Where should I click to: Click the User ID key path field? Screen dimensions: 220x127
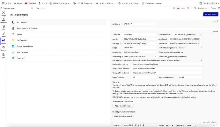tap(144, 77)
